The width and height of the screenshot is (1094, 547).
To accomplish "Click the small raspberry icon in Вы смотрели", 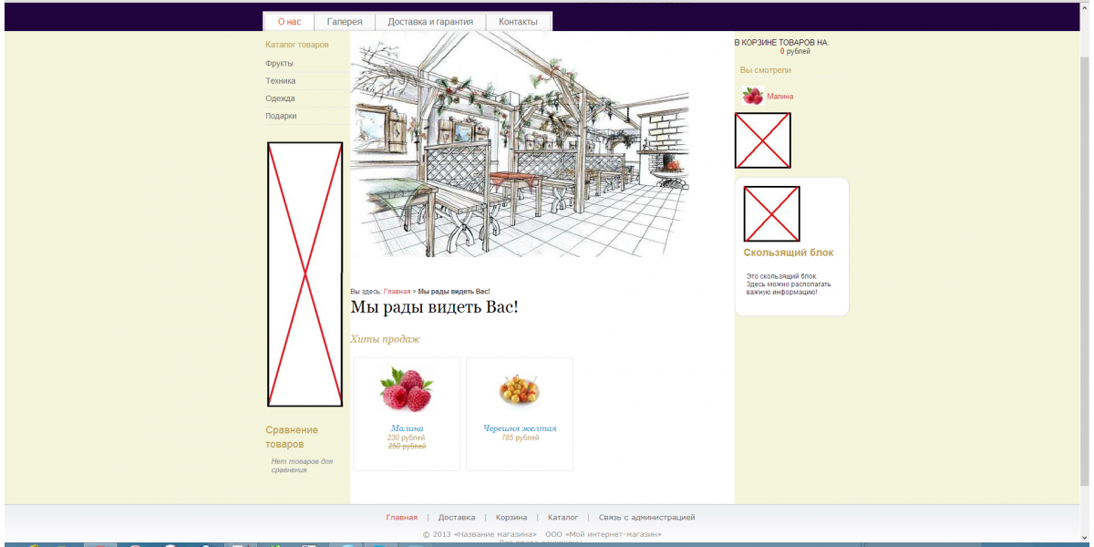I will tap(752, 96).
